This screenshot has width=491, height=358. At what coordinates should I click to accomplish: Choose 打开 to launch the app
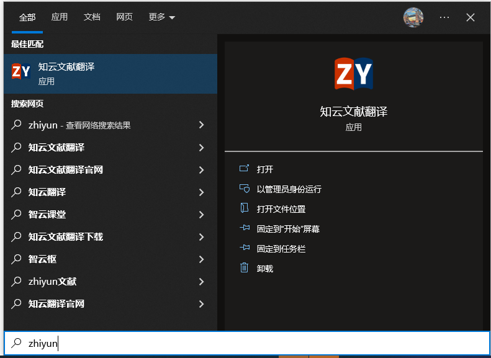point(265,169)
